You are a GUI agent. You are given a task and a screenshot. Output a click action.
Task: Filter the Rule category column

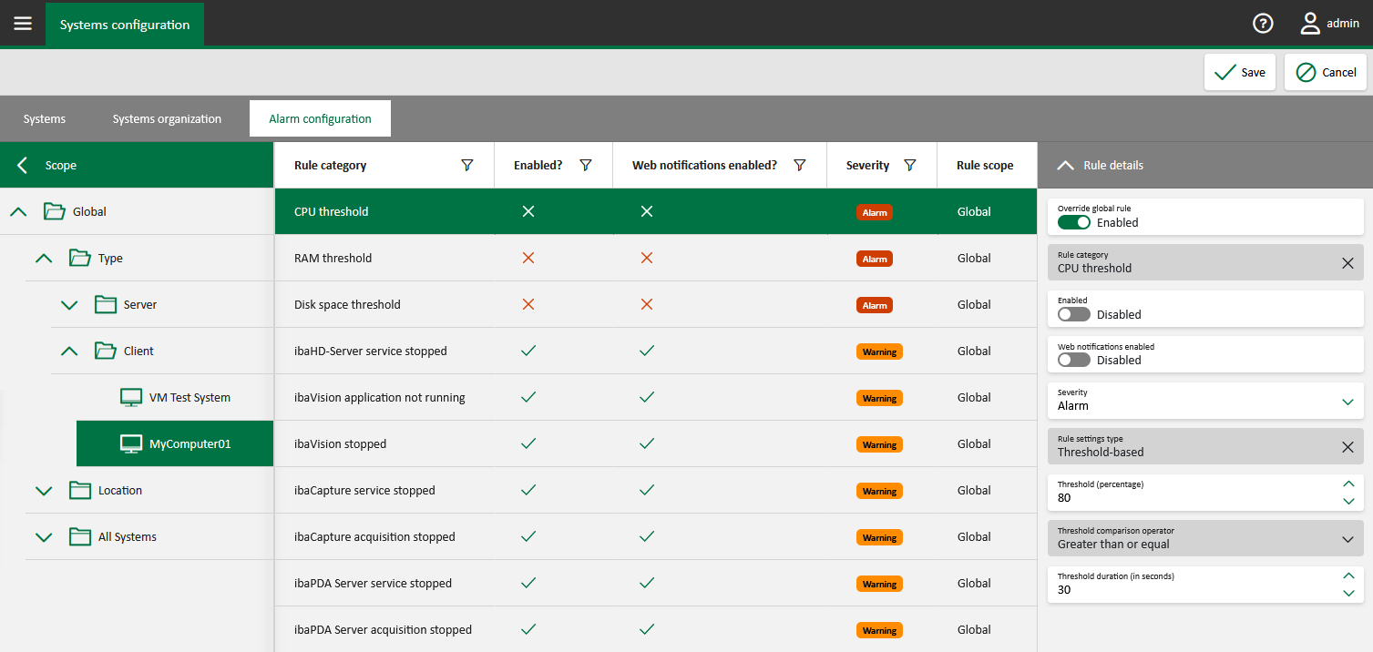[x=467, y=165]
